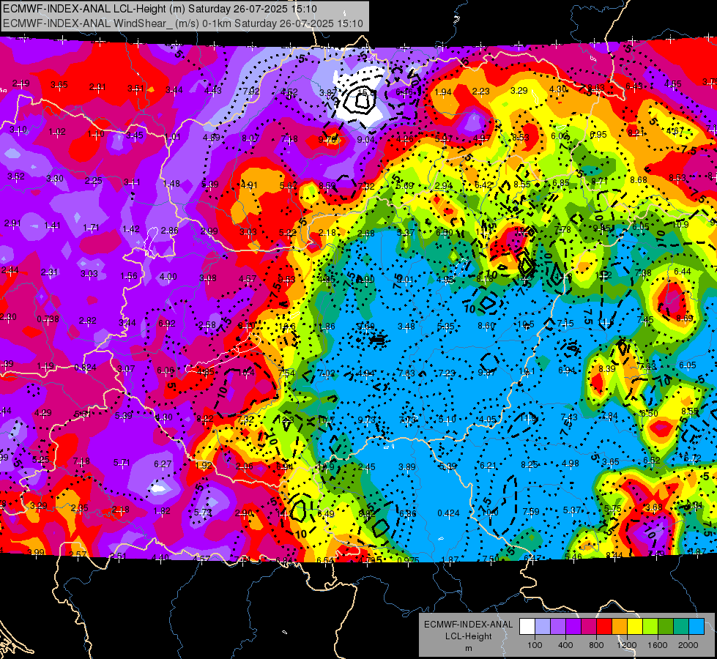This screenshot has height=659, width=717.
Task: Click the yellow legend color swatch
Action: (635, 627)
